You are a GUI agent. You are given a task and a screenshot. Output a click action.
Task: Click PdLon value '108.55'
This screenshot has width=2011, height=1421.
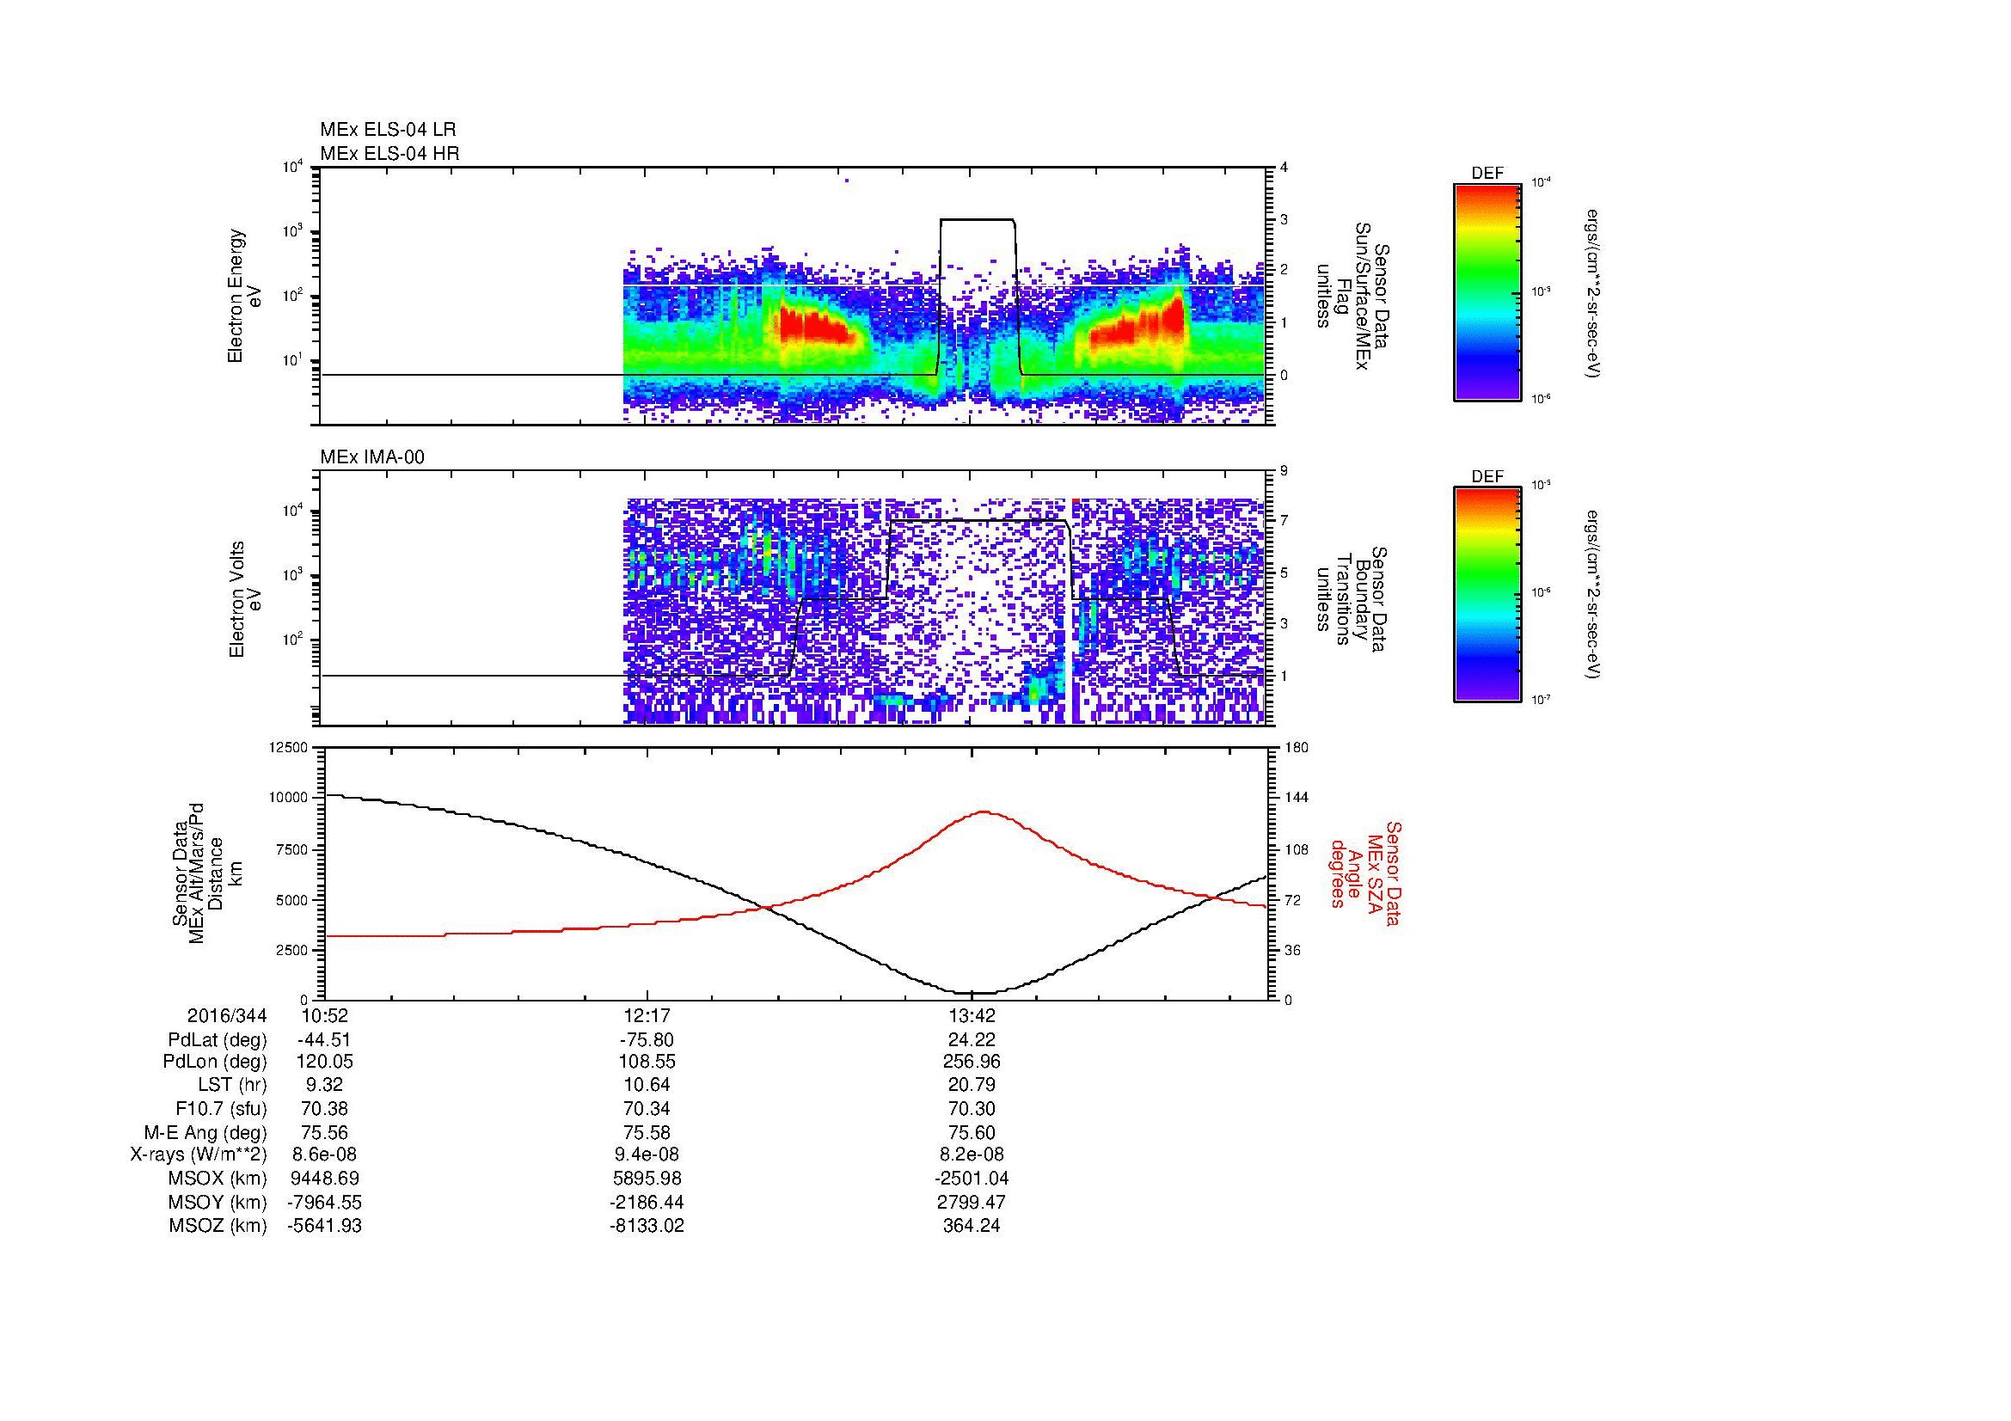click(647, 1062)
